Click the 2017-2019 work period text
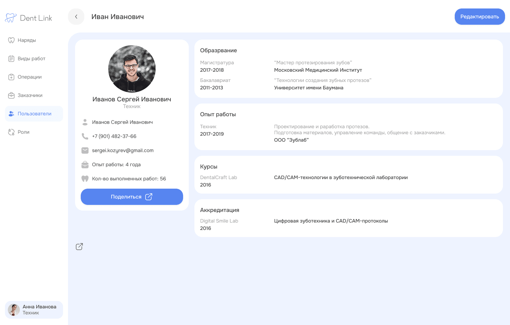The width and height of the screenshot is (510, 325). click(212, 134)
